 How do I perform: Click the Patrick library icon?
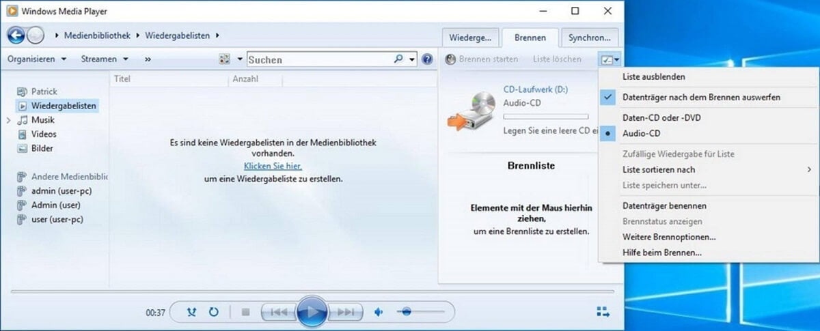point(23,91)
